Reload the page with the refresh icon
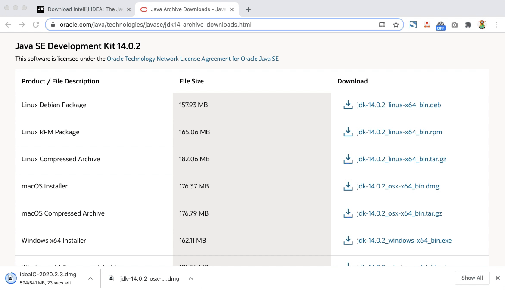 (x=36, y=25)
